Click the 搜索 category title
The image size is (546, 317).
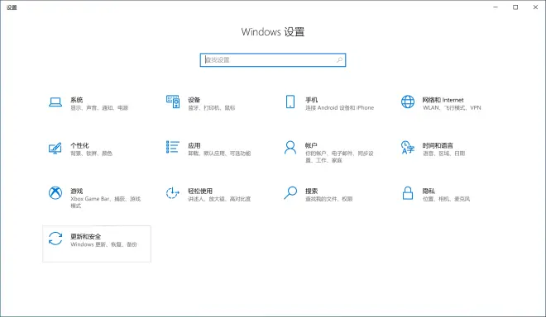pos(312,191)
